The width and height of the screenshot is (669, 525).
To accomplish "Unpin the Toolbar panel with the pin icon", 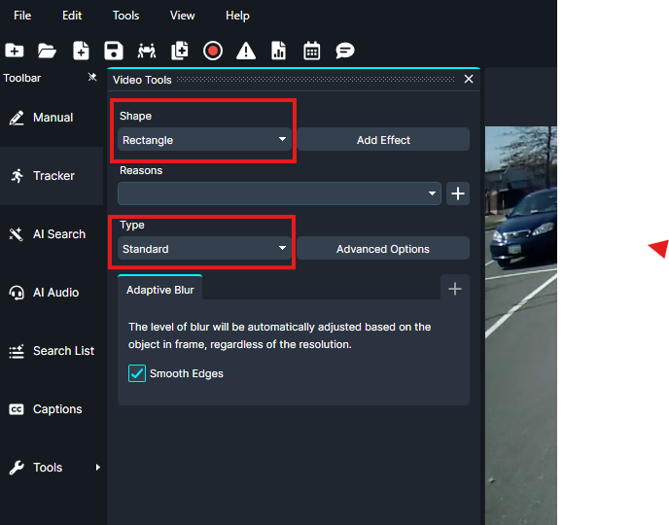I will tap(92, 78).
